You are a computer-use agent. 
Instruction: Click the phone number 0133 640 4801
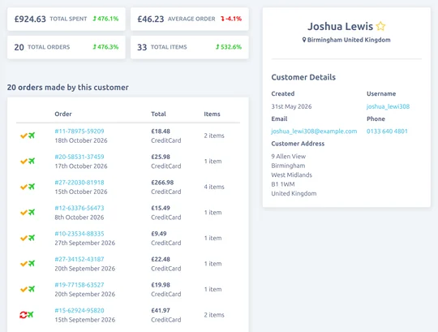point(387,131)
